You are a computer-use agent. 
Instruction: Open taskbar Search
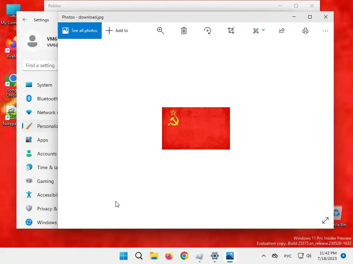click(x=139, y=256)
